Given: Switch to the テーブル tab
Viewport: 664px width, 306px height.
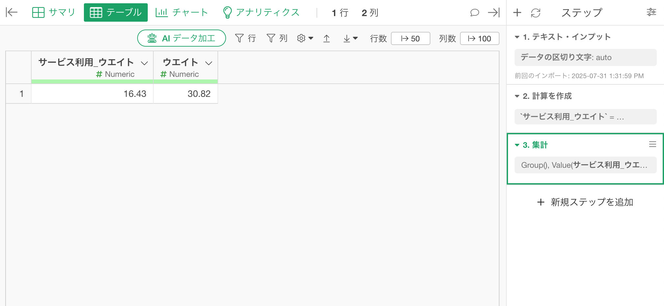Looking at the screenshot, I should click(116, 12).
